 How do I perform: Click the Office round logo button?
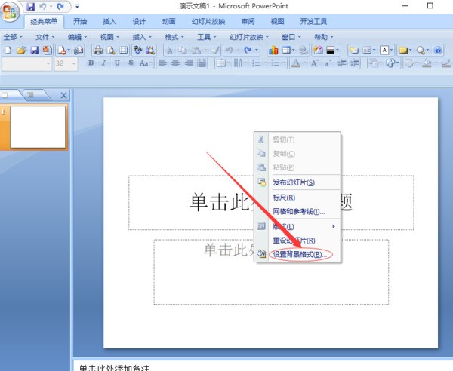point(10,12)
